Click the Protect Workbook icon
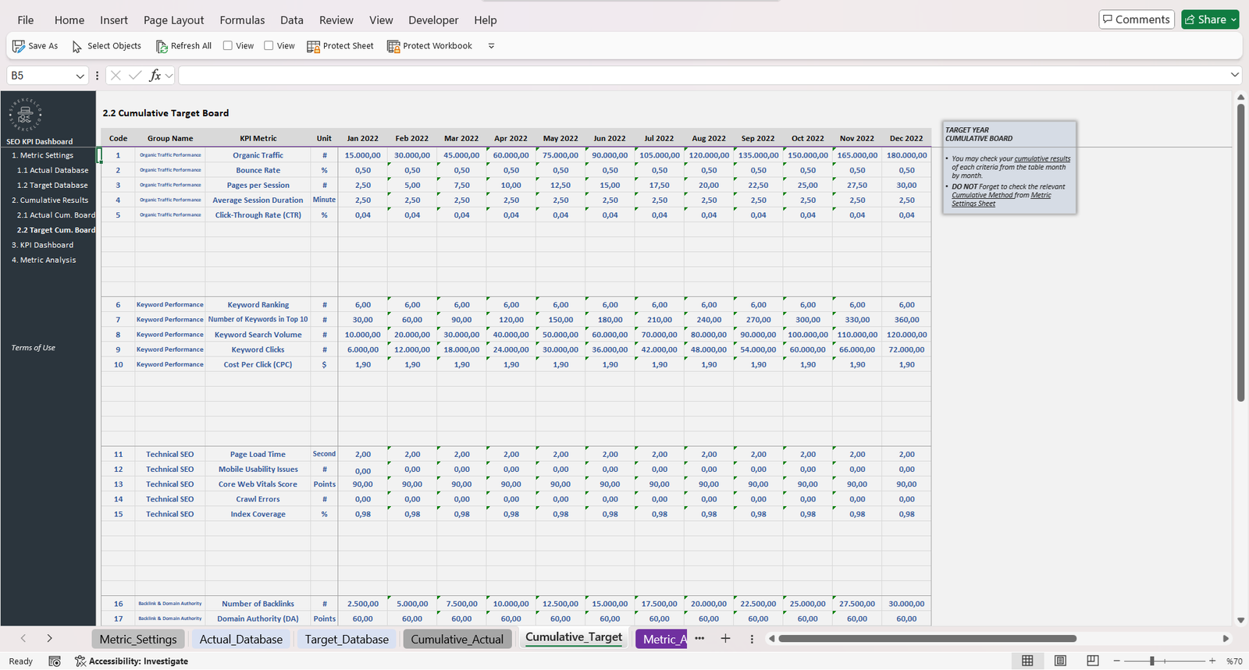 pyautogui.click(x=393, y=47)
